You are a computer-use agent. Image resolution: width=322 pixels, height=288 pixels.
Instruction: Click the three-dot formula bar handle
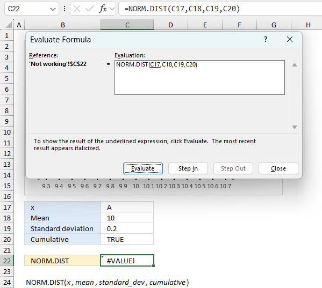[65, 9]
